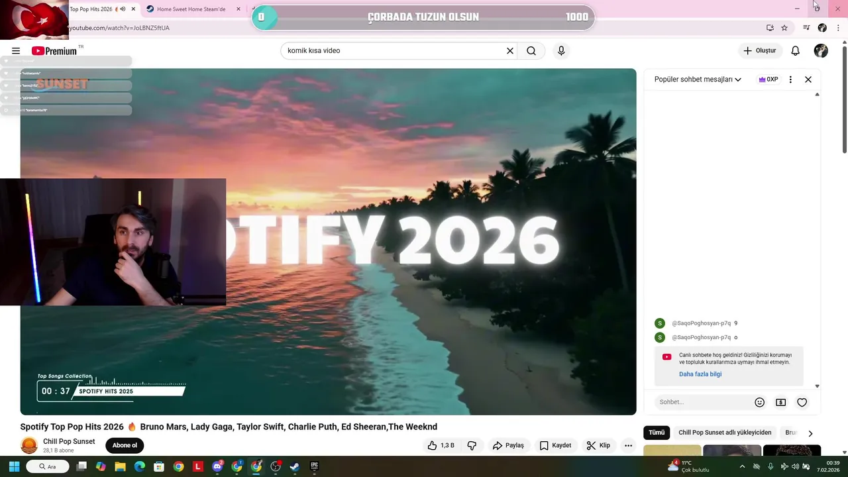848x477 pixels.
Task: Open the YouTube account avatar menu
Action: coord(821,51)
